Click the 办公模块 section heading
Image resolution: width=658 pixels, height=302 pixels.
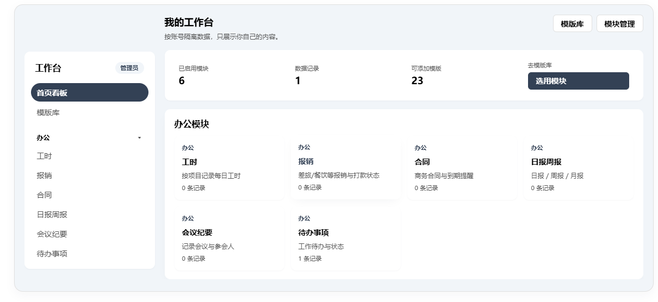coord(191,124)
